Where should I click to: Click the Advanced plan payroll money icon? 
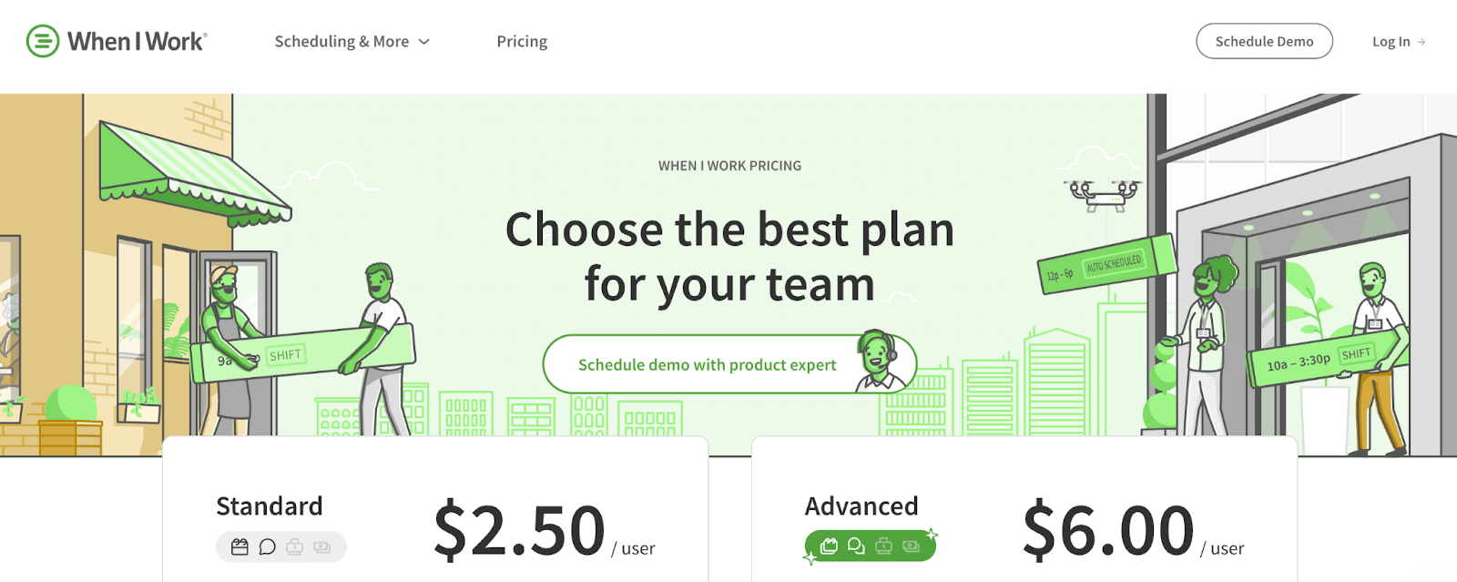click(911, 546)
